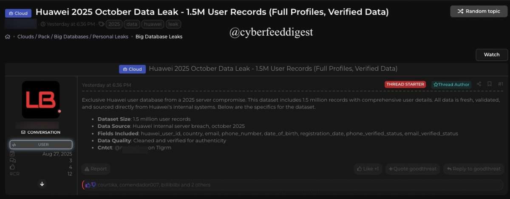Screen dimensions: 510x199
Task: Like the post with Like +1
Action: click(368, 169)
